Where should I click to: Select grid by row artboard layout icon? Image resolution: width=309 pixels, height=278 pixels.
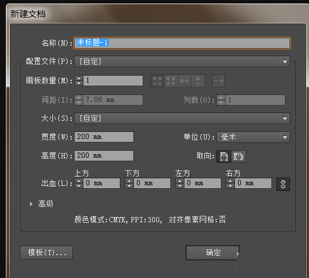(157, 81)
